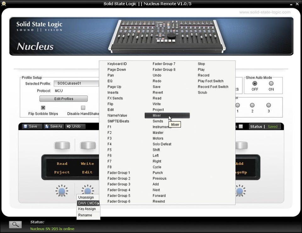Open the www.solid-state-logic.com link
The height and width of the screenshot is (233, 302).
click(265, 12)
